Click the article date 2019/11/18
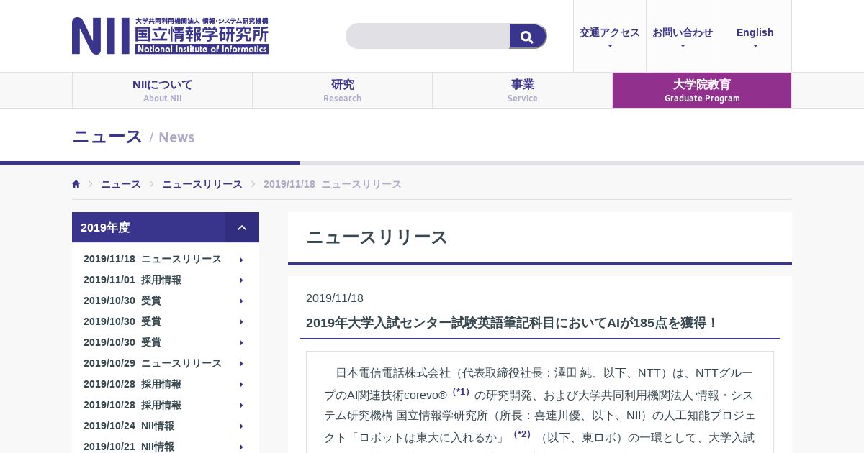864x453 pixels. 335,298
